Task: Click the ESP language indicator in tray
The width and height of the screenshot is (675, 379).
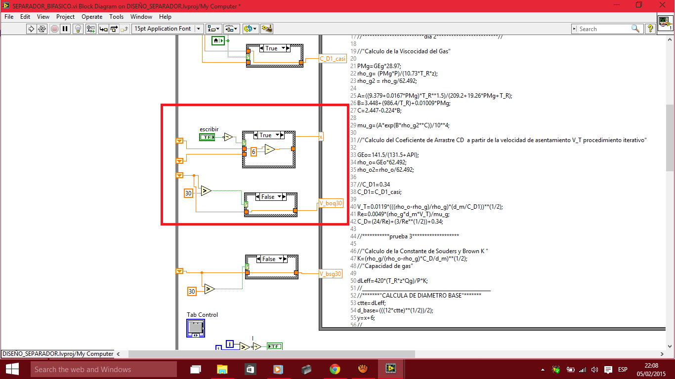Action: [623, 370]
